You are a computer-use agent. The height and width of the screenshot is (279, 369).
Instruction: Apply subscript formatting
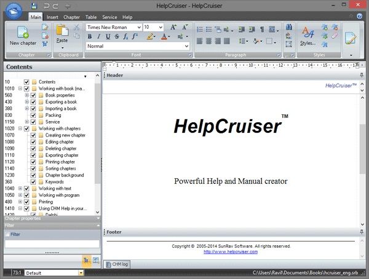[x=125, y=36]
